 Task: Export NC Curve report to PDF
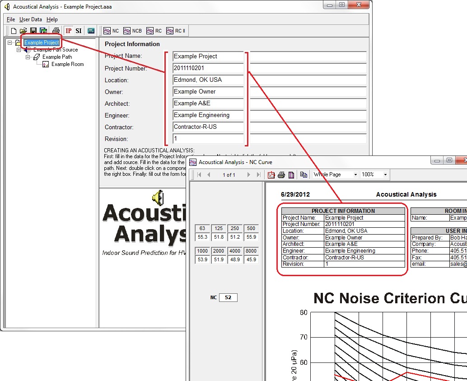tap(271, 175)
